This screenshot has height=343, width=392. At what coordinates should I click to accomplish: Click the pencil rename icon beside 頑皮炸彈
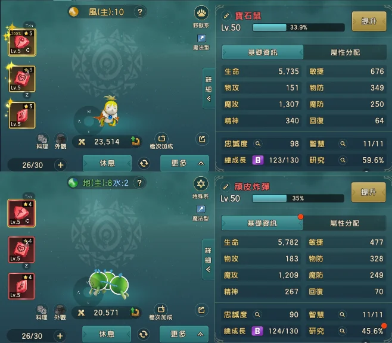226,186
